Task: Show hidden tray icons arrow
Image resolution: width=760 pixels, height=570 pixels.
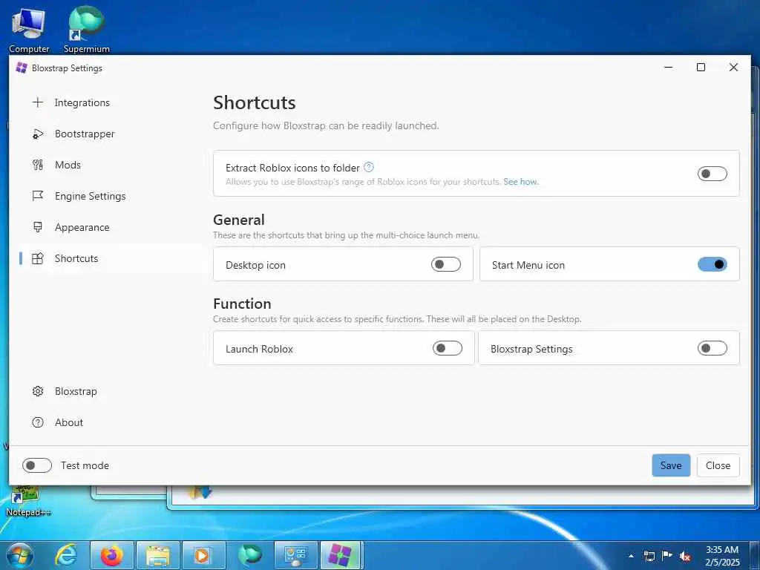Action: click(631, 556)
